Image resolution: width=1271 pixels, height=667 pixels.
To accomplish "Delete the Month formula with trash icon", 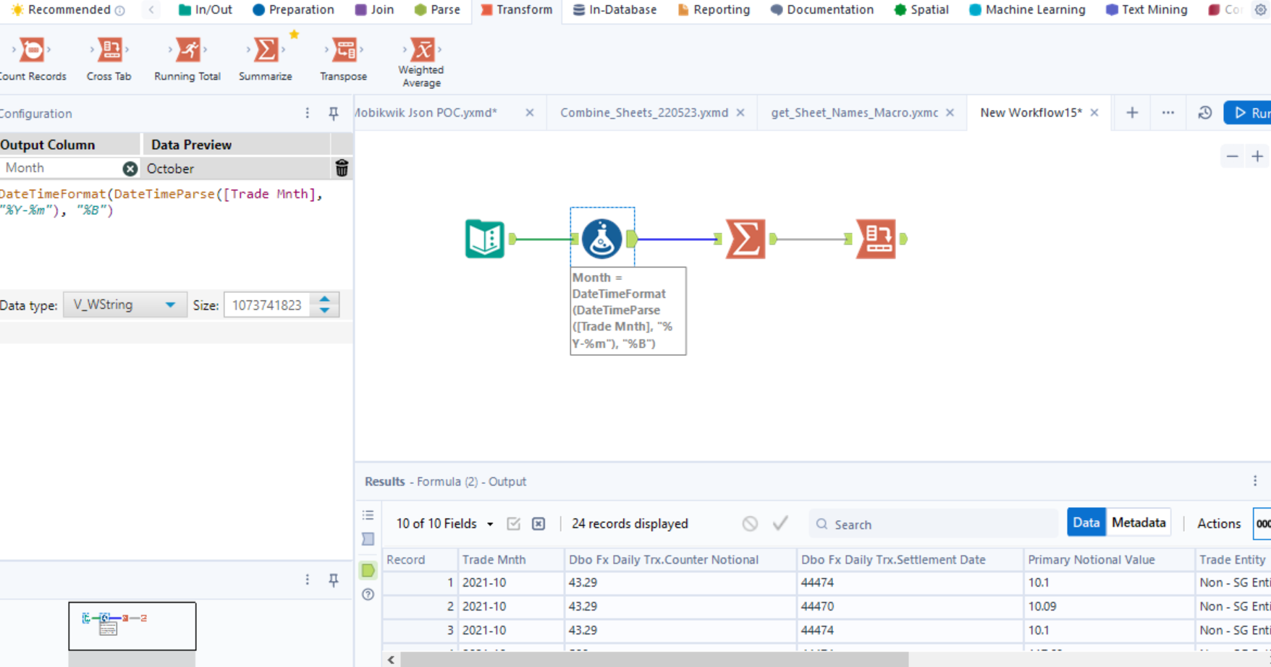I will pos(342,169).
